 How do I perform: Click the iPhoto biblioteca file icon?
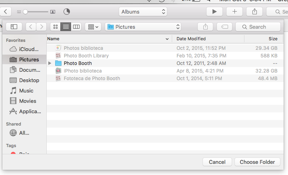(x=58, y=71)
